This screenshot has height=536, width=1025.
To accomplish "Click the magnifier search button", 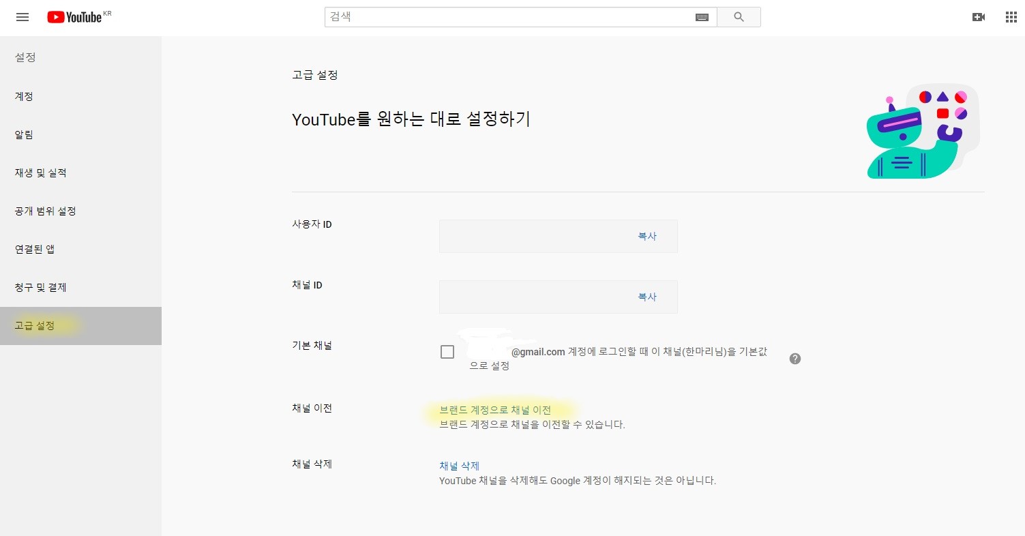I will [x=739, y=17].
